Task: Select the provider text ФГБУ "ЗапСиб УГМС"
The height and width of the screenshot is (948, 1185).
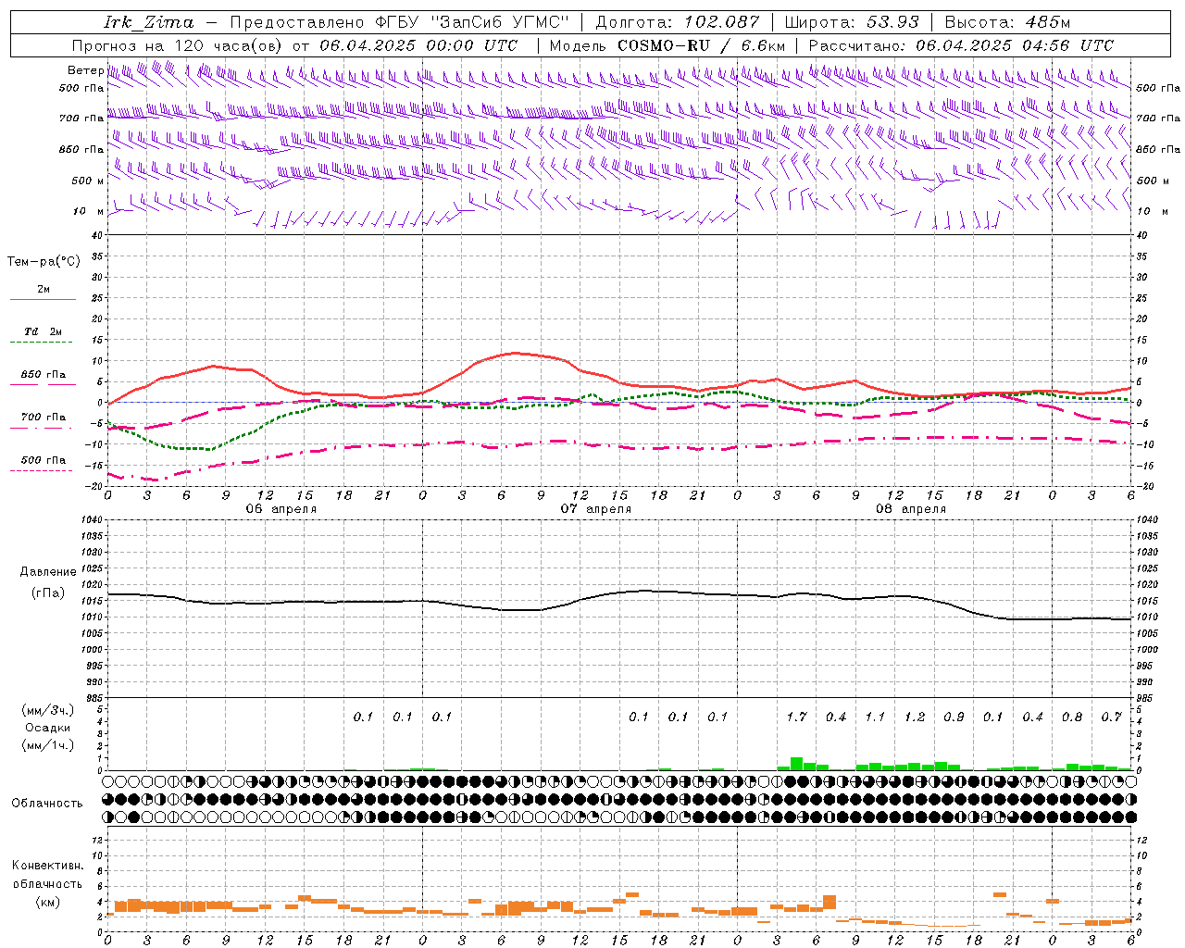Action: coord(472,22)
